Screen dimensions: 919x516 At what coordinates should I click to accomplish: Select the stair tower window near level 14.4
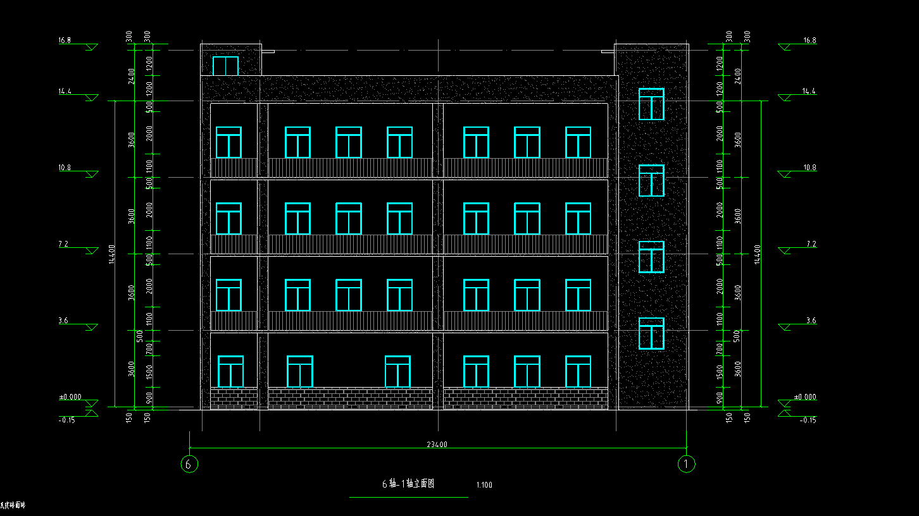pyautogui.click(x=651, y=104)
